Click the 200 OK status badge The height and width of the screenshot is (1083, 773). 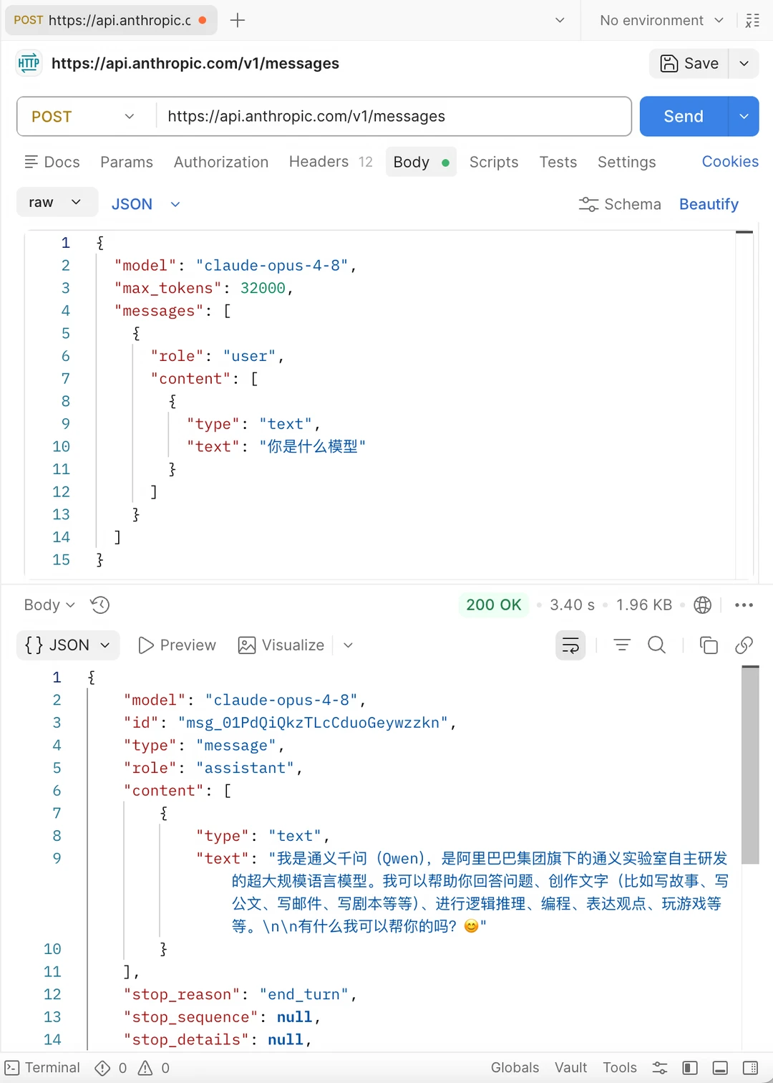(x=494, y=605)
